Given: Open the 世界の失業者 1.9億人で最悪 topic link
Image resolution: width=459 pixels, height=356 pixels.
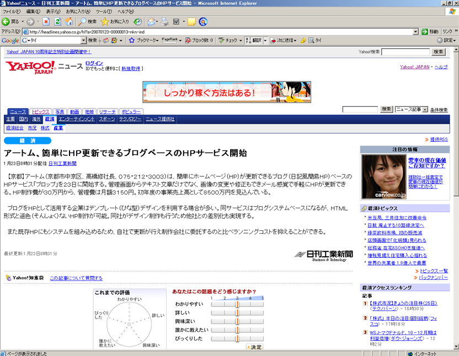Looking at the screenshot, I should click(x=397, y=263).
